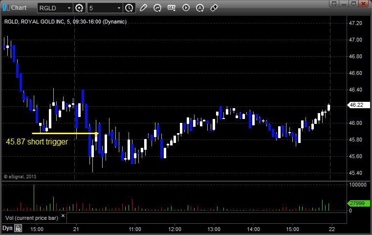372x235 pixels.
Task: Maximize the chart window
Action: (x=353, y=3)
